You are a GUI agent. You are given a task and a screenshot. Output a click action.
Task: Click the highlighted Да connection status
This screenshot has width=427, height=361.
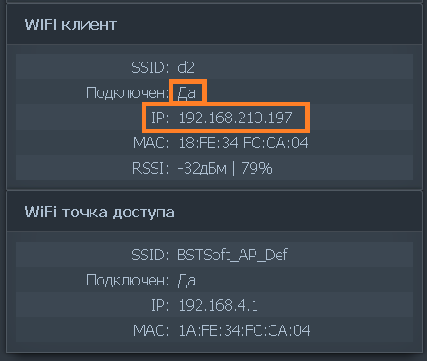186,92
